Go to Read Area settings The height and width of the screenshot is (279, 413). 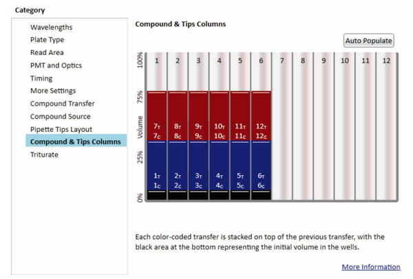[x=47, y=53]
